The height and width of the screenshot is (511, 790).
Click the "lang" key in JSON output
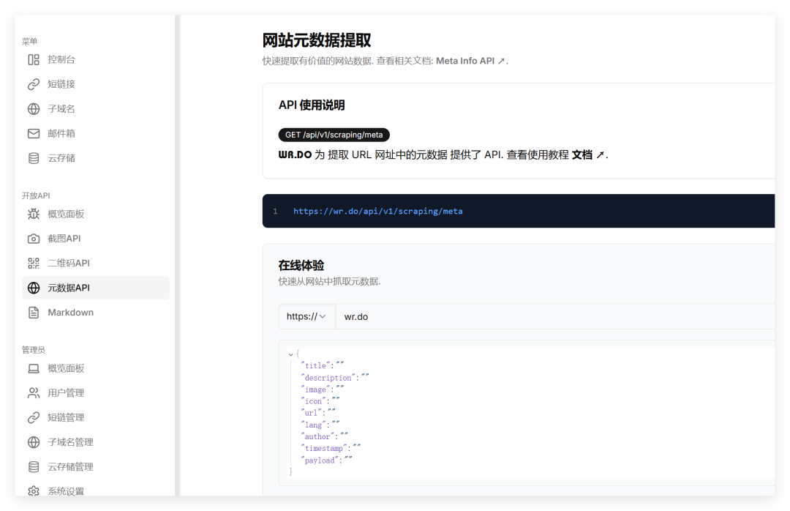click(x=314, y=425)
